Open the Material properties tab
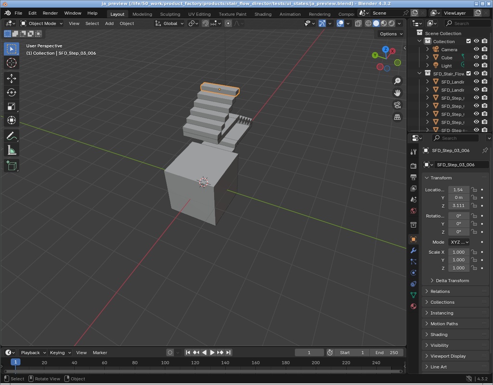This screenshot has height=385, width=493. (414, 307)
